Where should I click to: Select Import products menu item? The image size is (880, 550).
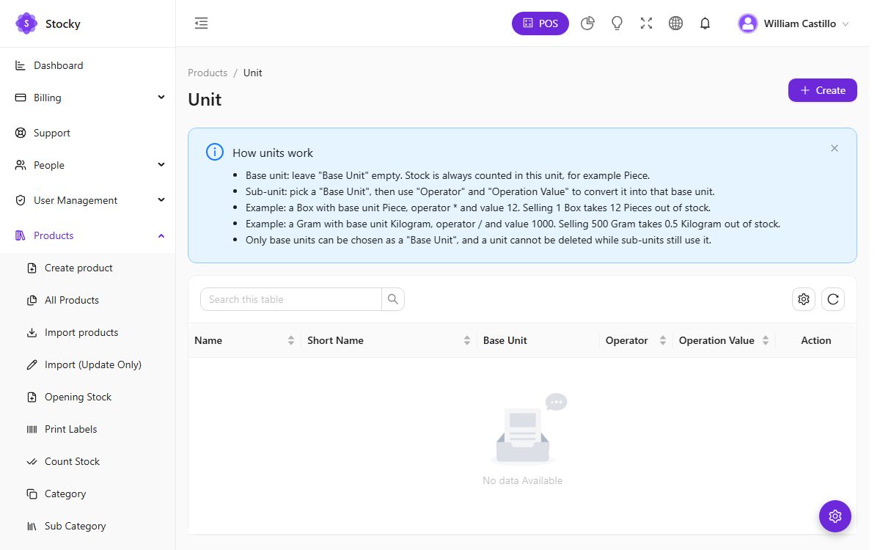tap(88, 332)
